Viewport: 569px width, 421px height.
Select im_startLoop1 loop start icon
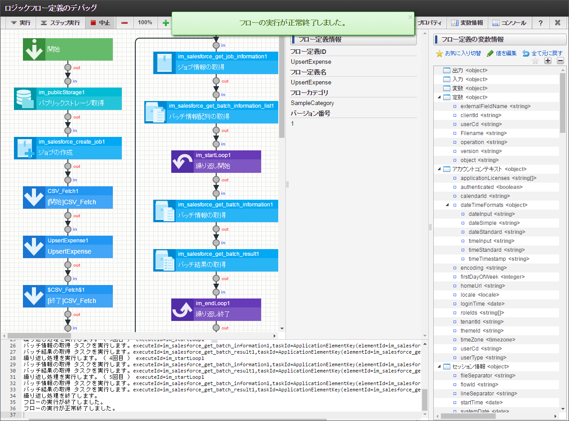182,162
